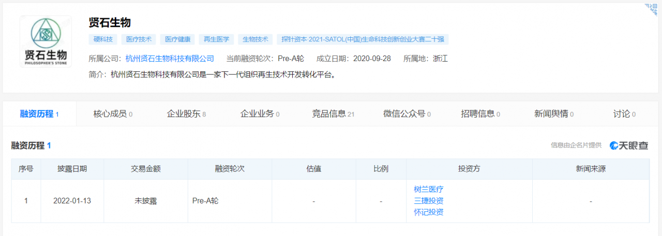Open the QR code icon at top-right corner
Viewport: 662px width, 236px height.
pos(651,9)
